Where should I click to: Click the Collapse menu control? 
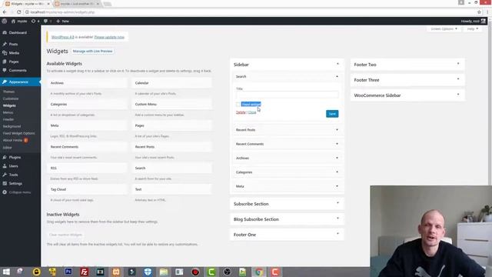pyautogui.click(x=20, y=192)
